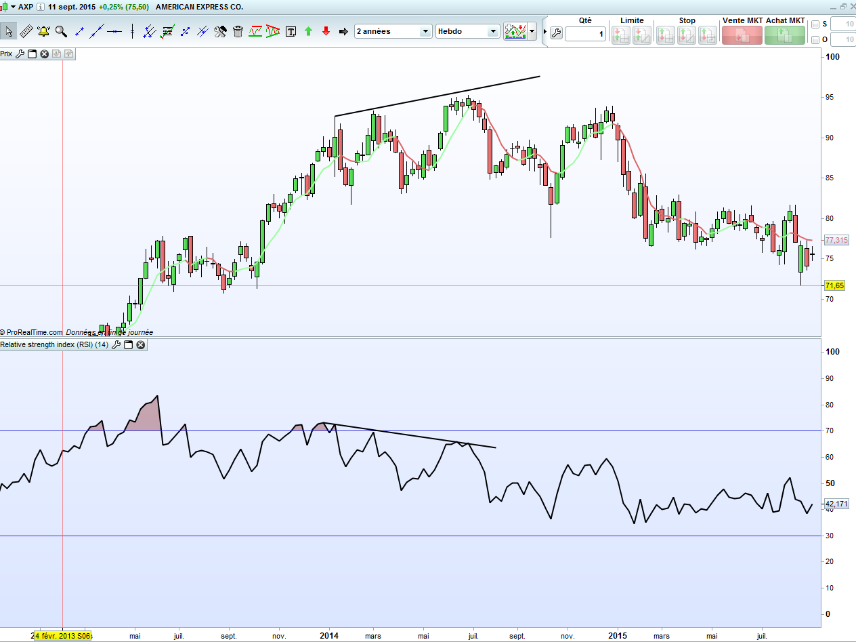The height and width of the screenshot is (642, 856).
Task: Click the indicators chart icon button
Action: pyautogui.click(x=515, y=31)
